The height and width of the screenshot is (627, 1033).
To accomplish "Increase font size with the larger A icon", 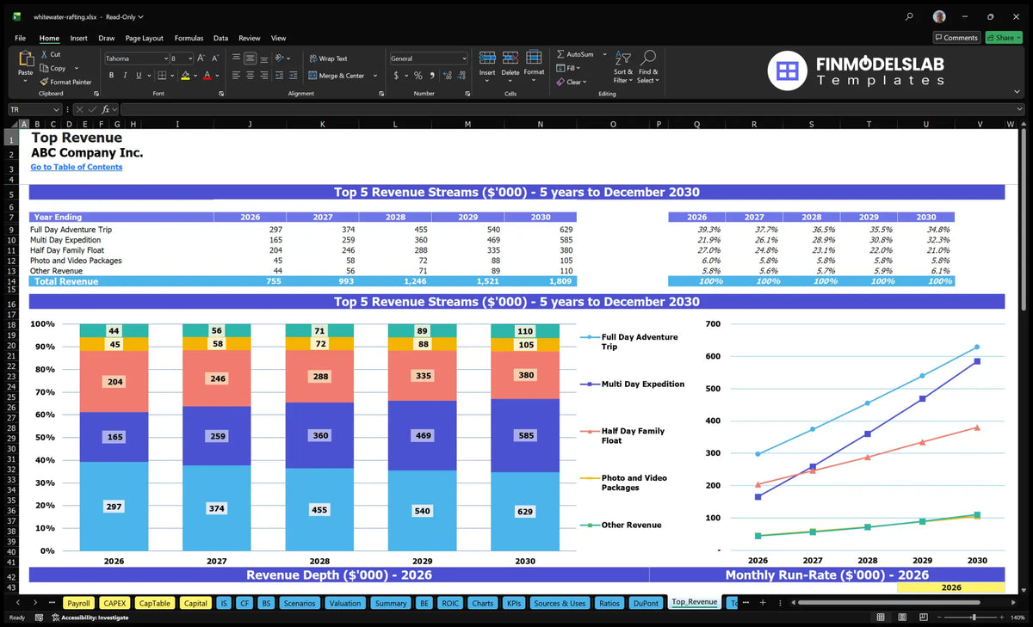I will click(201, 58).
